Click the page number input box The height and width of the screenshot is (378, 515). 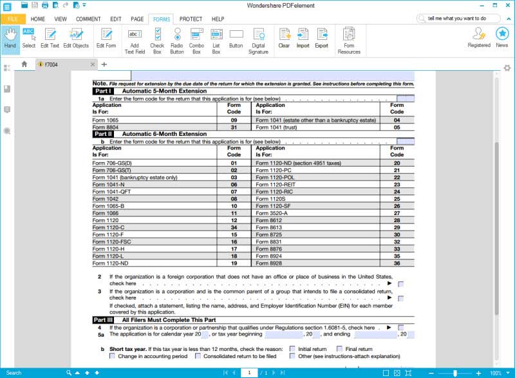(x=249, y=373)
